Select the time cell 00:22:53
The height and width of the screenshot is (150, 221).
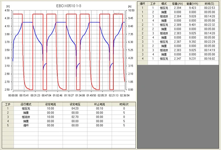click(x=210, y=8)
